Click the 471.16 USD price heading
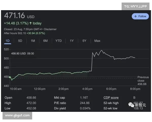 (x=19, y=16)
